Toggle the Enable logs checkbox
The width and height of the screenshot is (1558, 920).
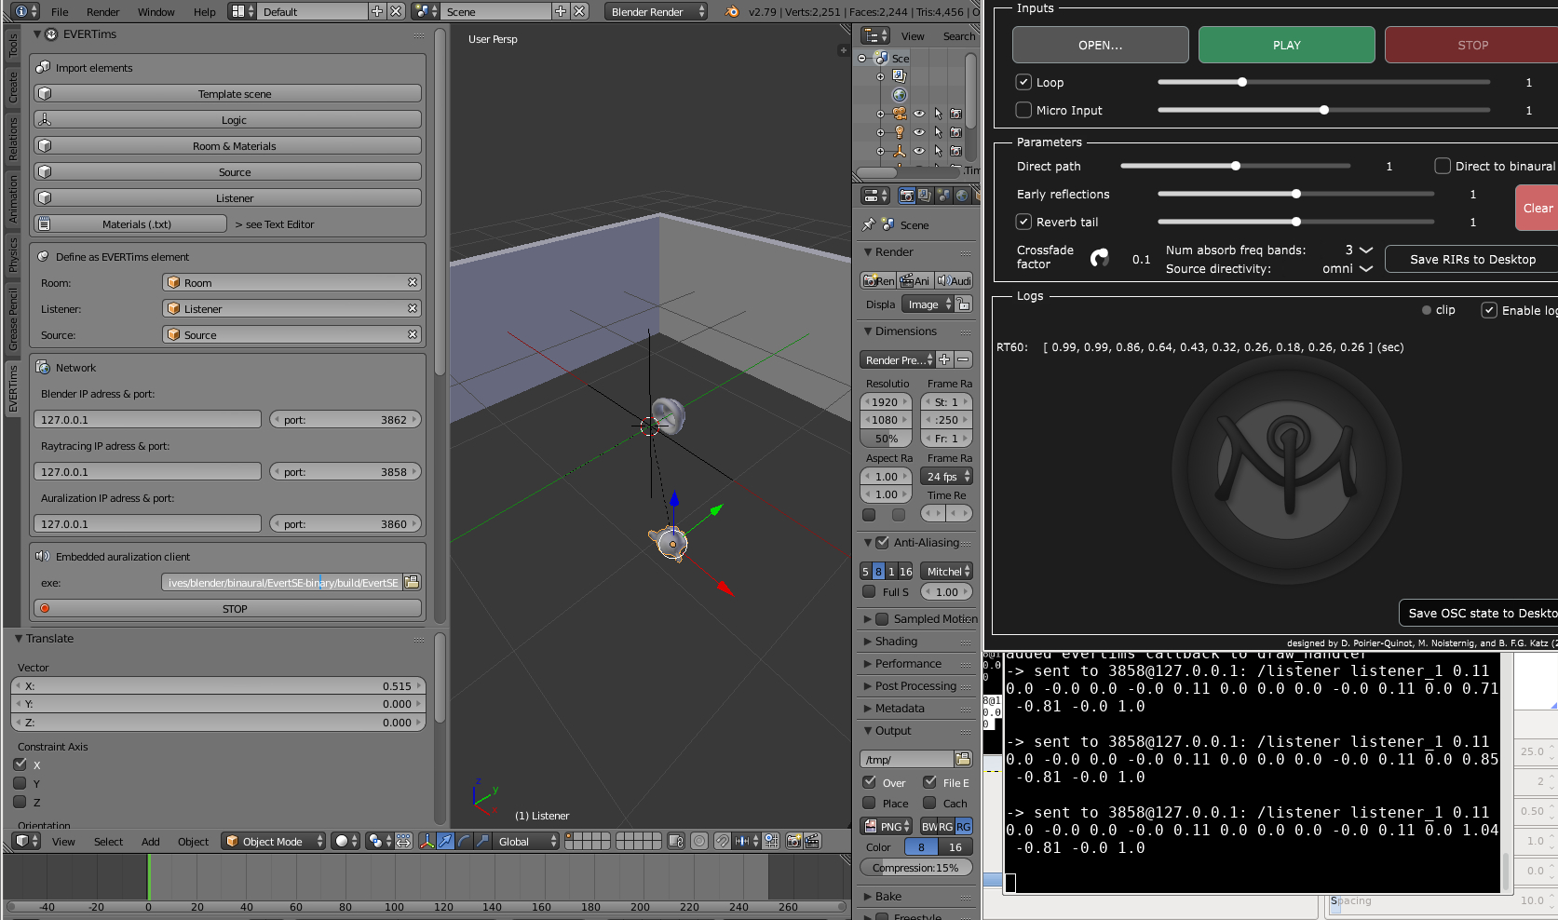click(1489, 310)
